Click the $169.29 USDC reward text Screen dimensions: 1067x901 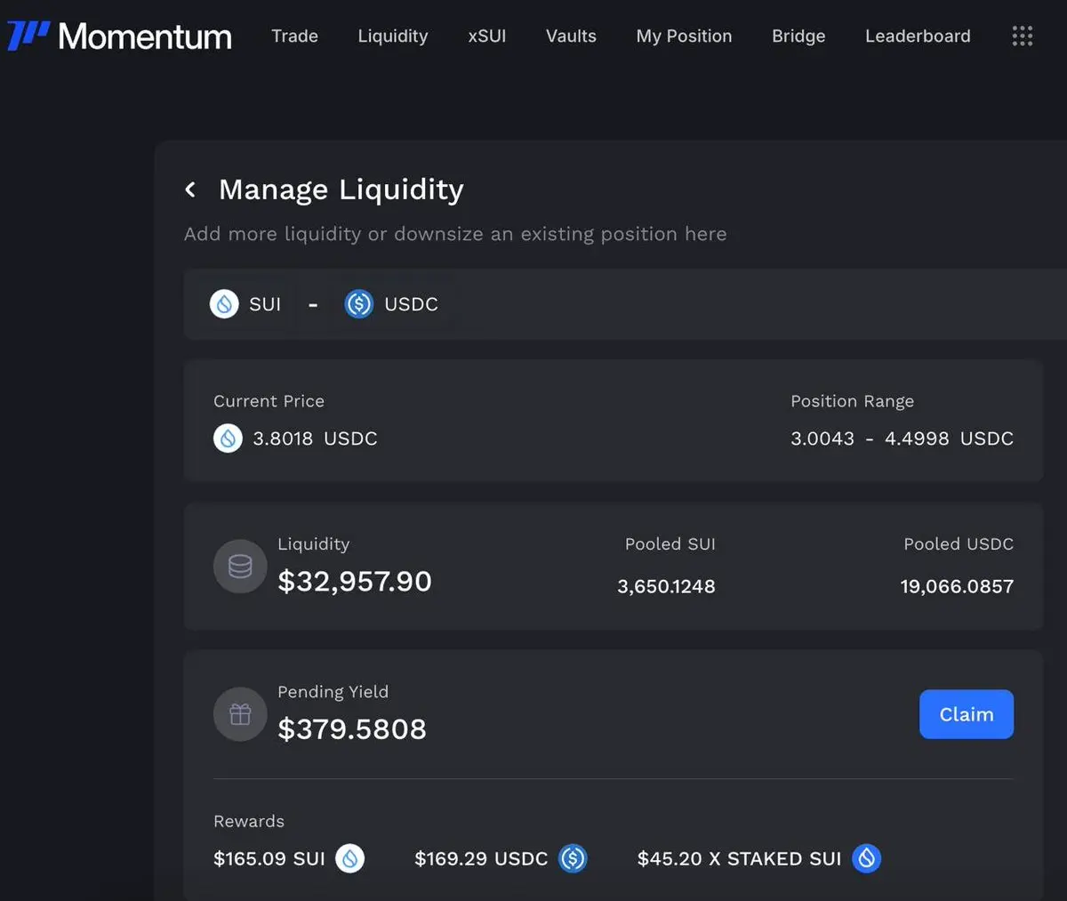(x=481, y=858)
